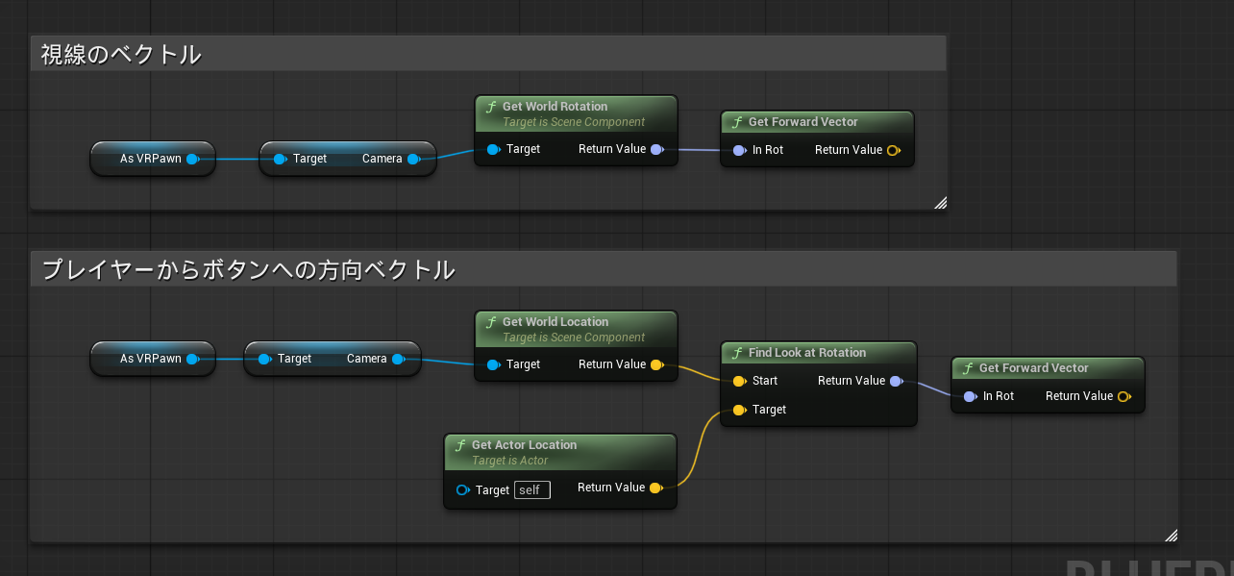
Task: Click Camera node's Target pin in プレイヤーからボタンへの方向ベクトル group
Action: [264, 359]
